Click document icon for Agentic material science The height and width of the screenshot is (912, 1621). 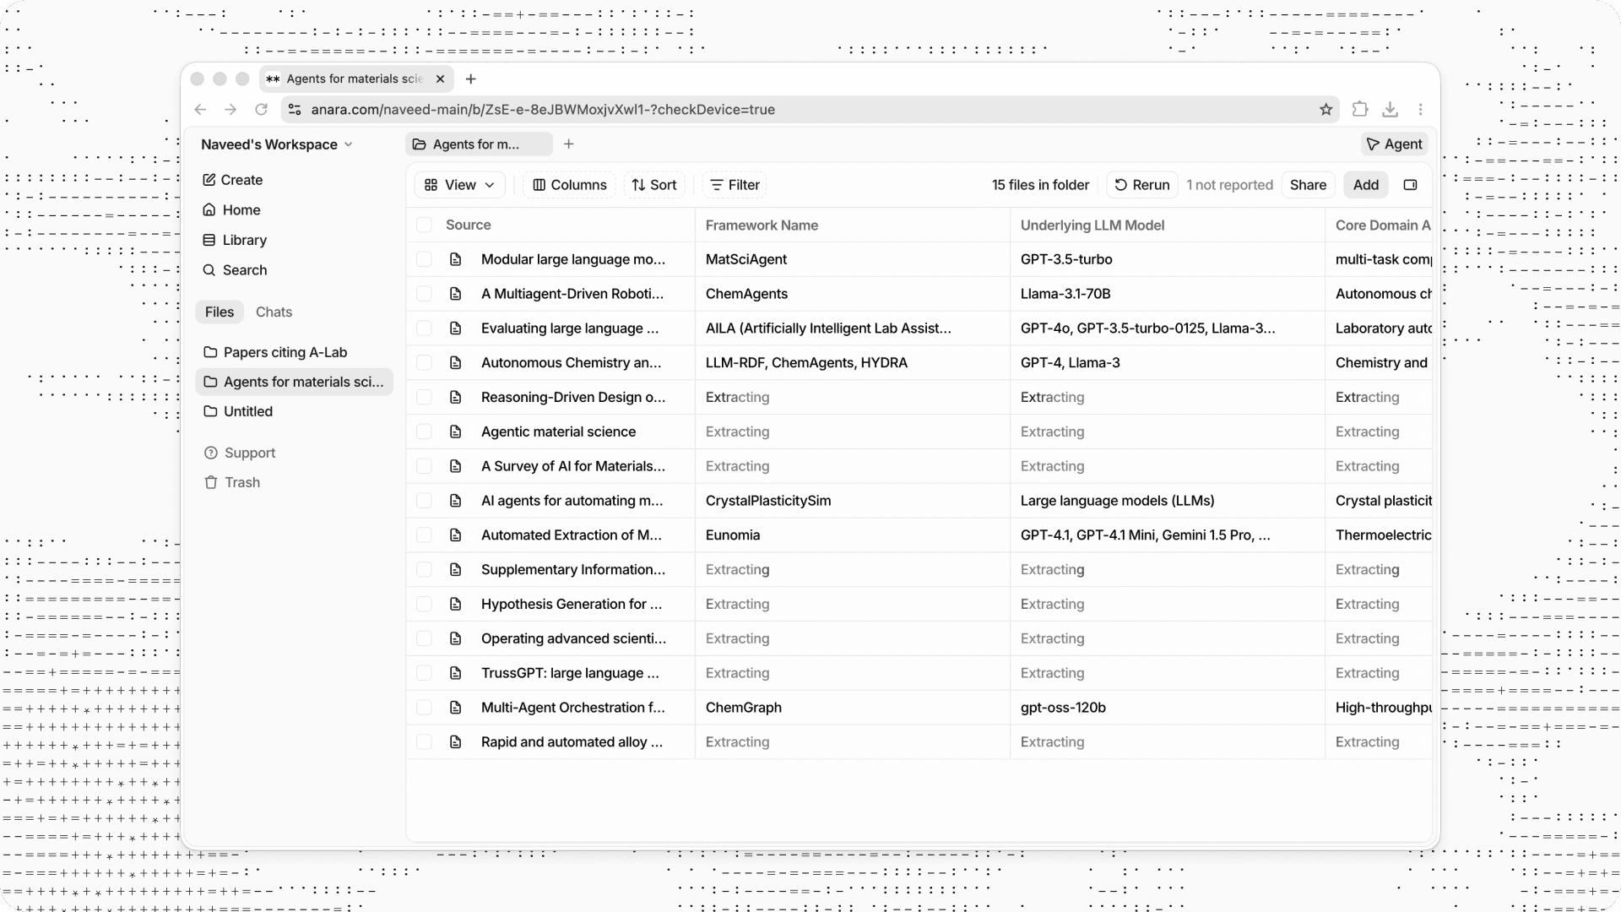456,432
